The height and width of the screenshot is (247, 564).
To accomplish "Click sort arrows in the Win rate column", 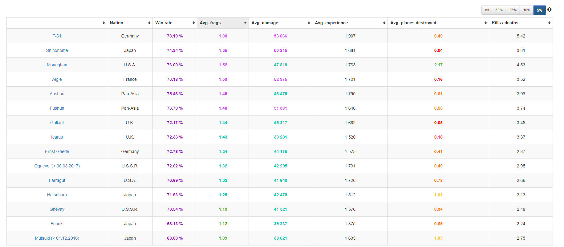I will (193, 23).
